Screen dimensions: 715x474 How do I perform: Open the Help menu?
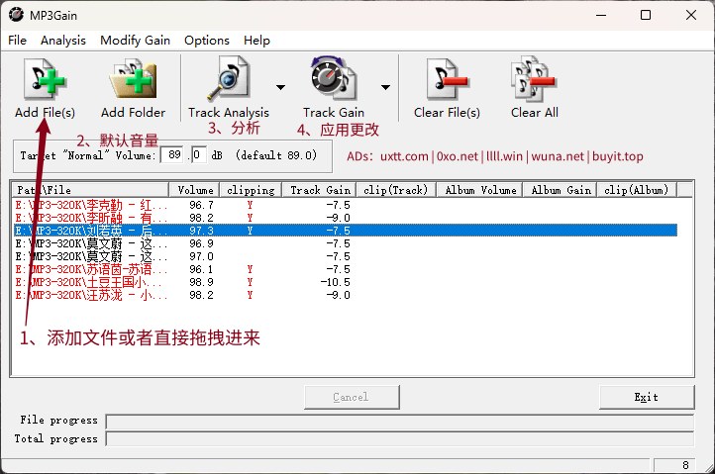coord(256,41)
